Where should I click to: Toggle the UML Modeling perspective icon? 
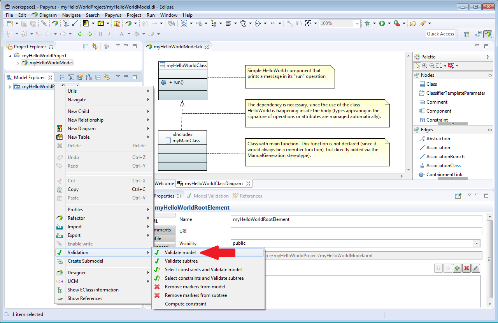478,34
